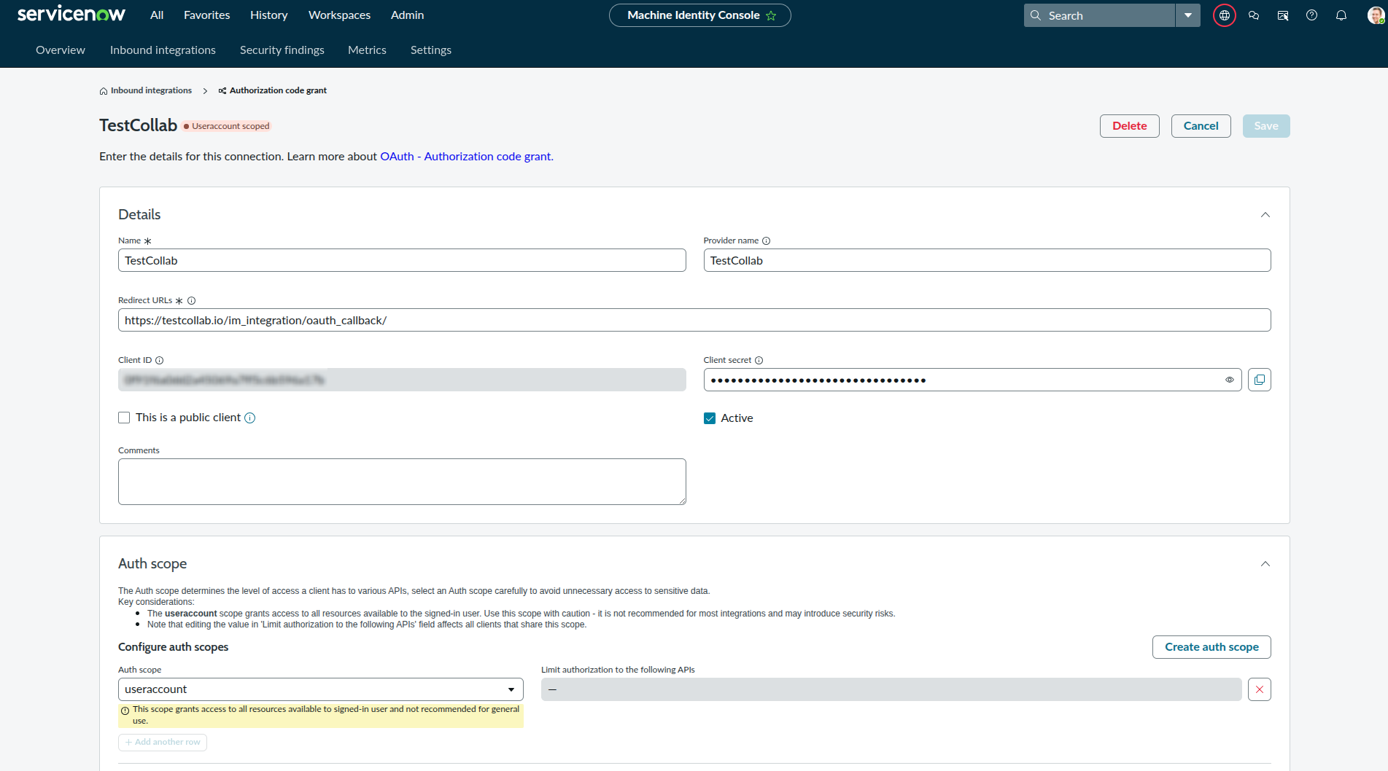Uncheck the Active checkbox

710,418
